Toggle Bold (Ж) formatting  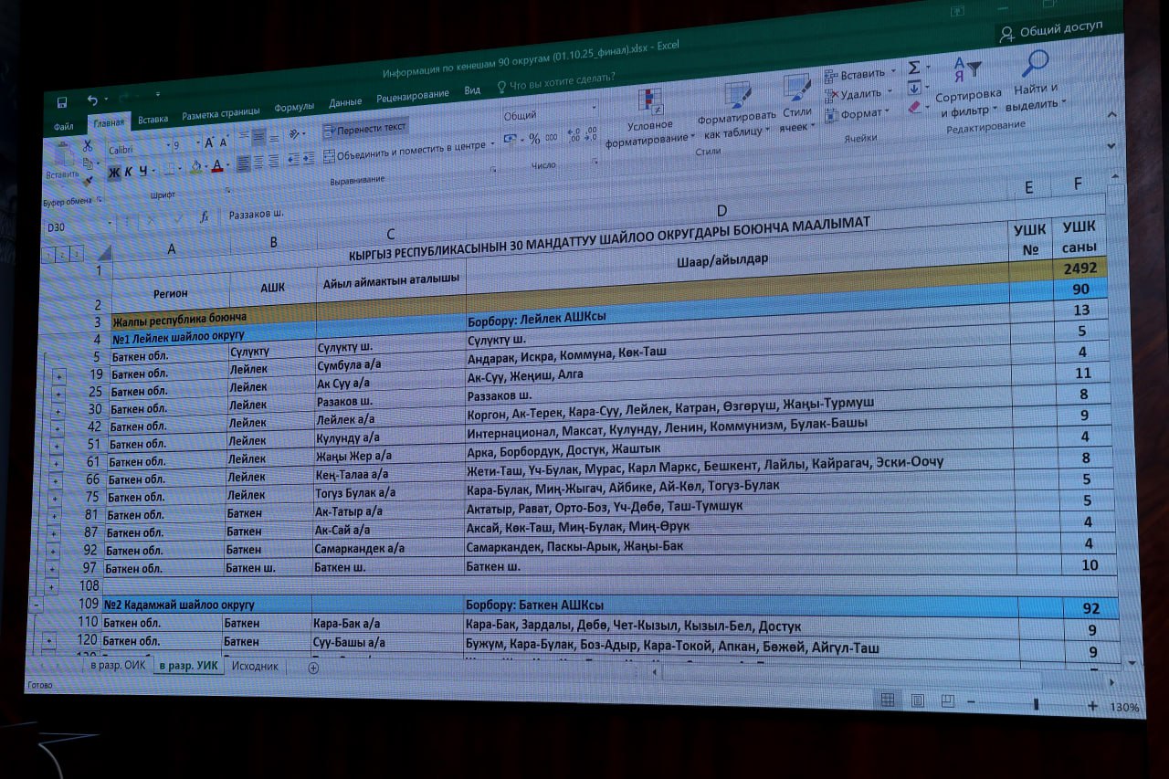(113, 172)
